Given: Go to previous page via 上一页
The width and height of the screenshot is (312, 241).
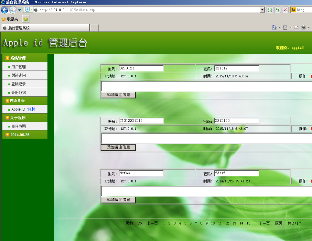Looking at the screenshot, I should 152,223.
